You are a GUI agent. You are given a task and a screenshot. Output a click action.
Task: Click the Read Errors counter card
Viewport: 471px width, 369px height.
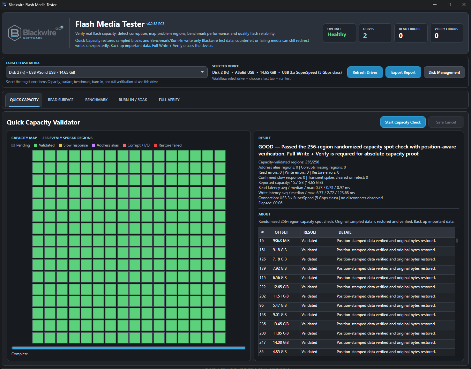click(x=411, y=33)
